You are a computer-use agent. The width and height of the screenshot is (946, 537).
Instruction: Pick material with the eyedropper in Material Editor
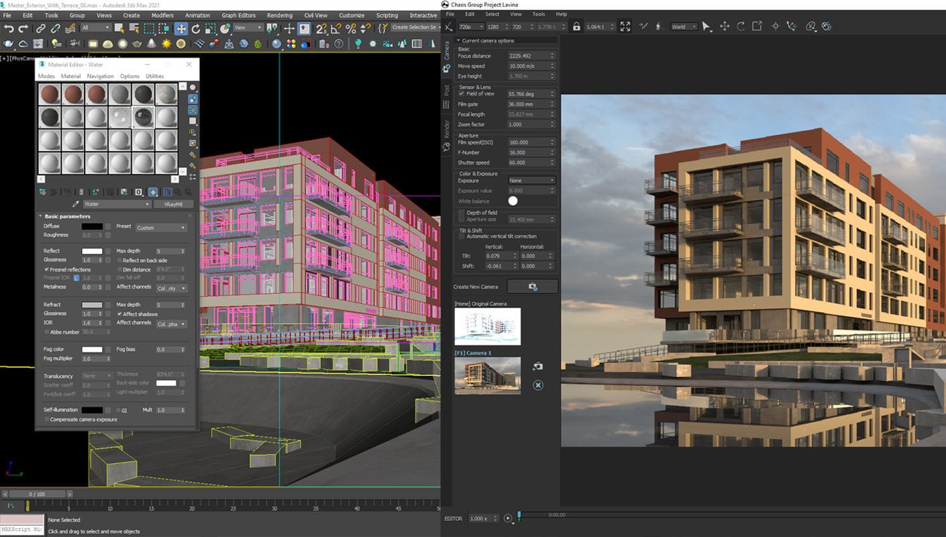(x=76, y=203)
